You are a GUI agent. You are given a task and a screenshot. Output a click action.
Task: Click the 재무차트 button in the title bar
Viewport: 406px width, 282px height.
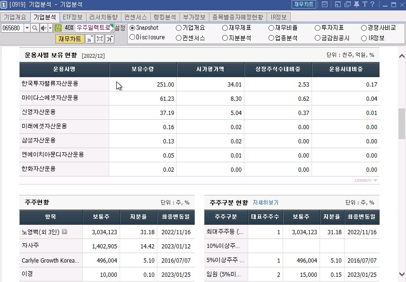304,4
